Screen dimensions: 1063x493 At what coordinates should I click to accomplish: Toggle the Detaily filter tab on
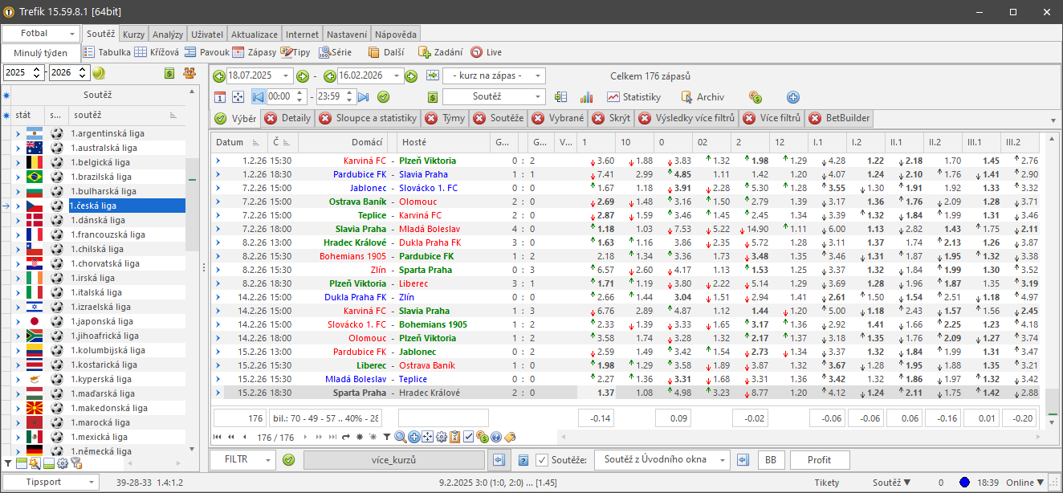[x=287, y=119]
